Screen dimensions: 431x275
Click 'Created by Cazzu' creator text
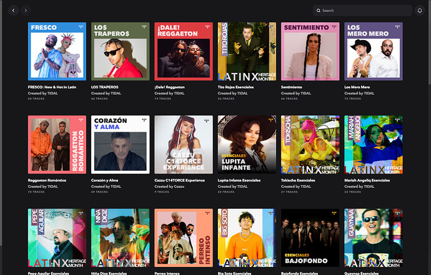pyautogui.click(x=169, y=186)
